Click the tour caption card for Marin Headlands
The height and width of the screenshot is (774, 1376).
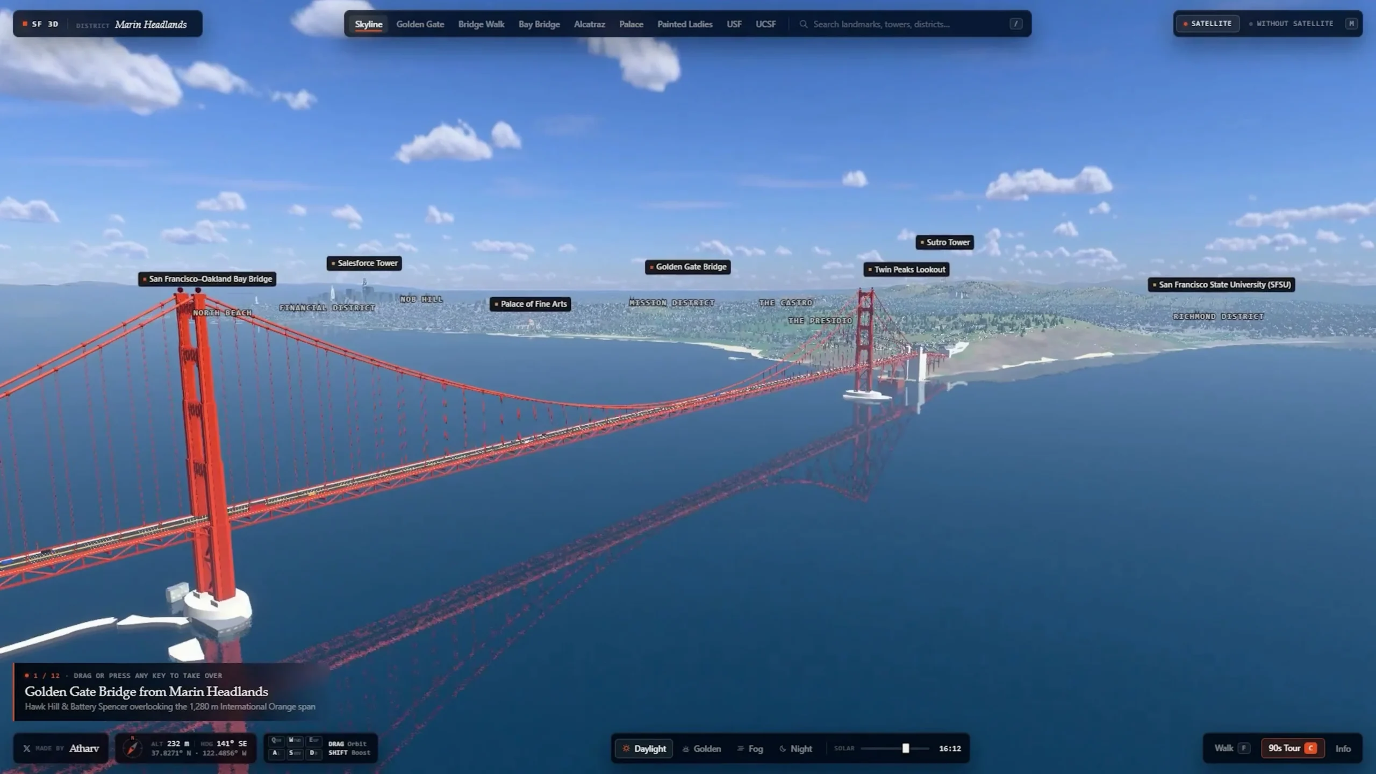pos(170,692)
